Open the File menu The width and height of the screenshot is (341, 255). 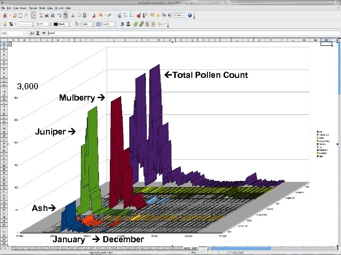pos(3,8)
